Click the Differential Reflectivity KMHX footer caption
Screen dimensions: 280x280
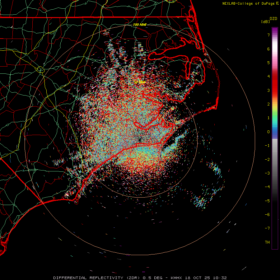point(140,278)
